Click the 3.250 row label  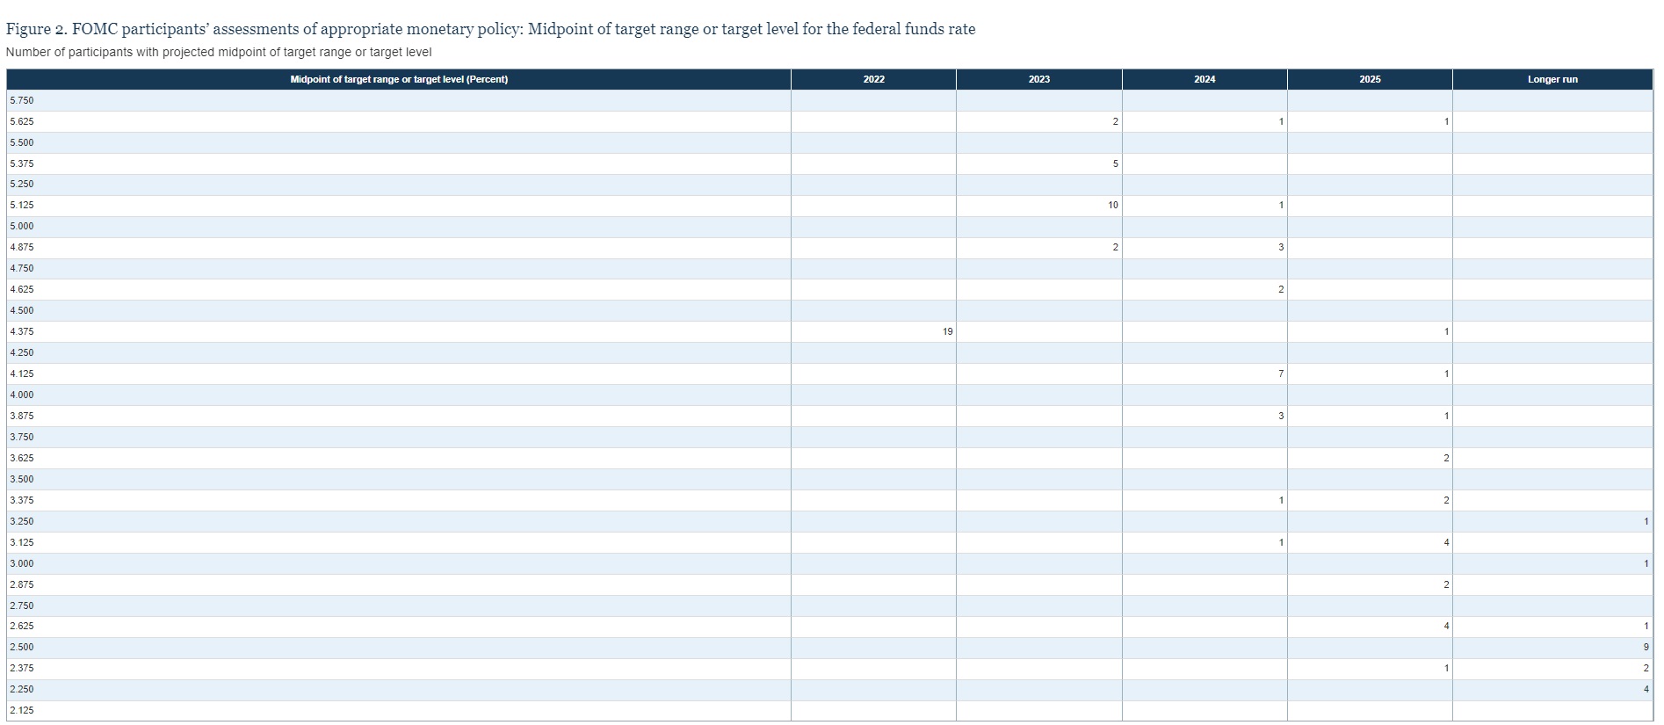(x=22, y=521)
